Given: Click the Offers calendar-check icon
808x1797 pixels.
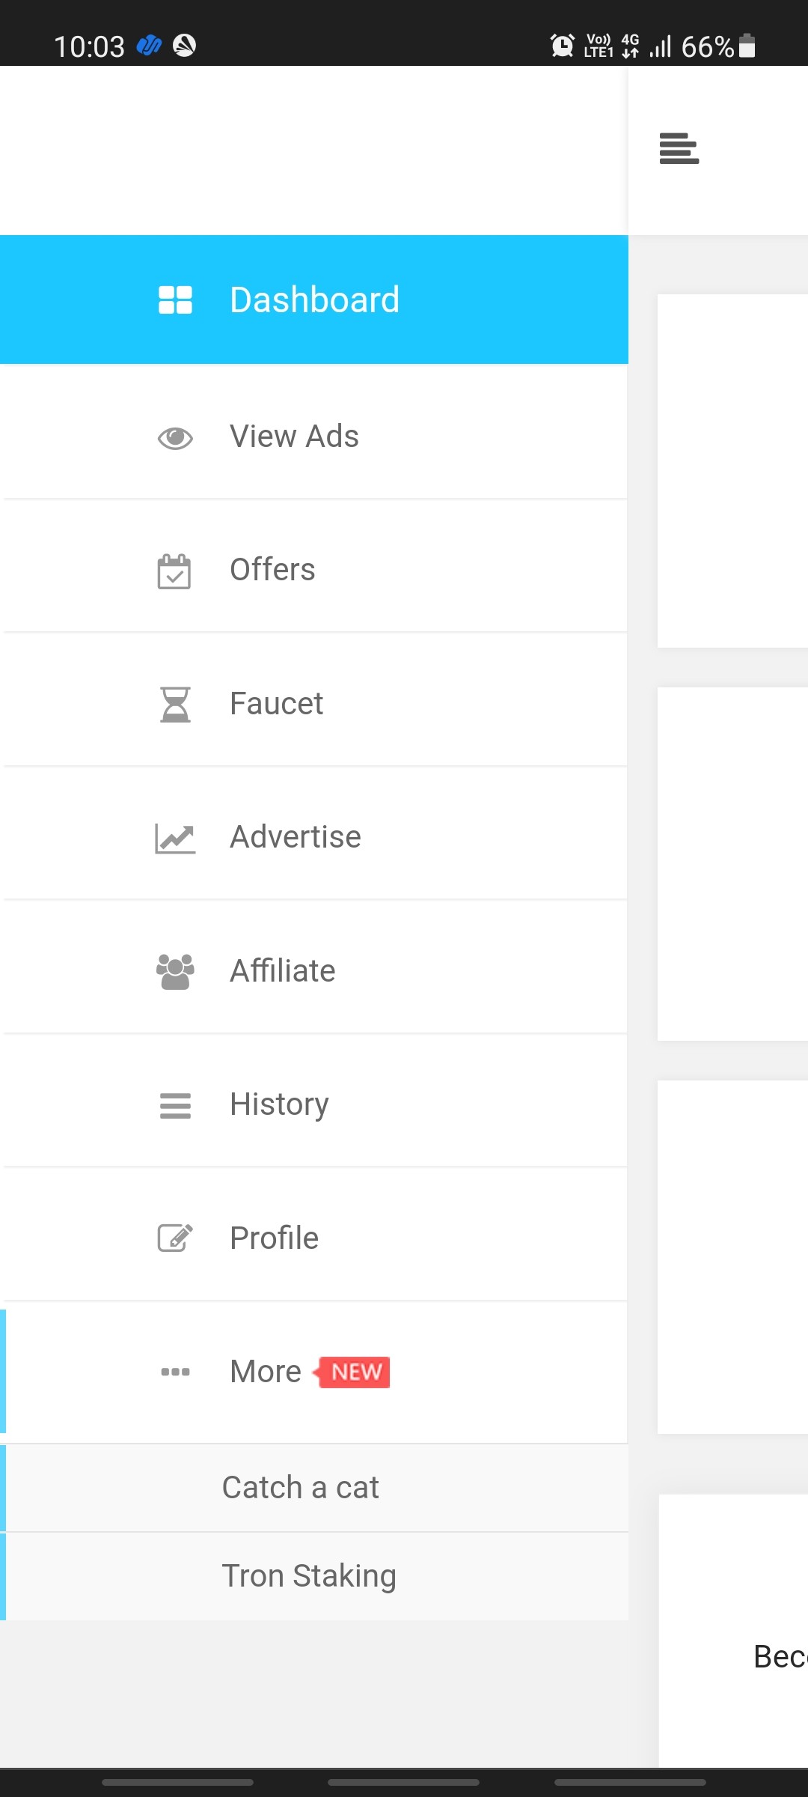Looking at the screenshot, I should [x=174, y=572].
